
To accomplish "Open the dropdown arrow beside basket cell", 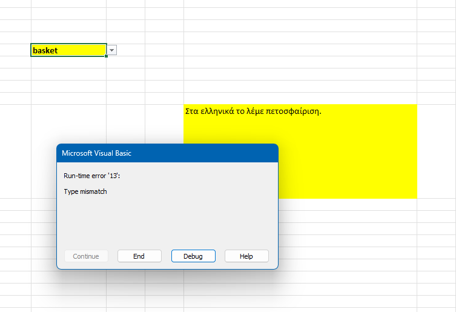I will (111, 50).
